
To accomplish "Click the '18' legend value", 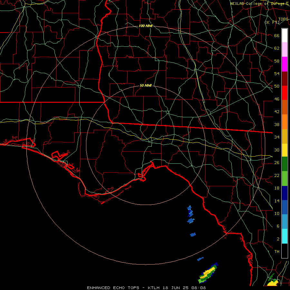I will click(277, 188).
